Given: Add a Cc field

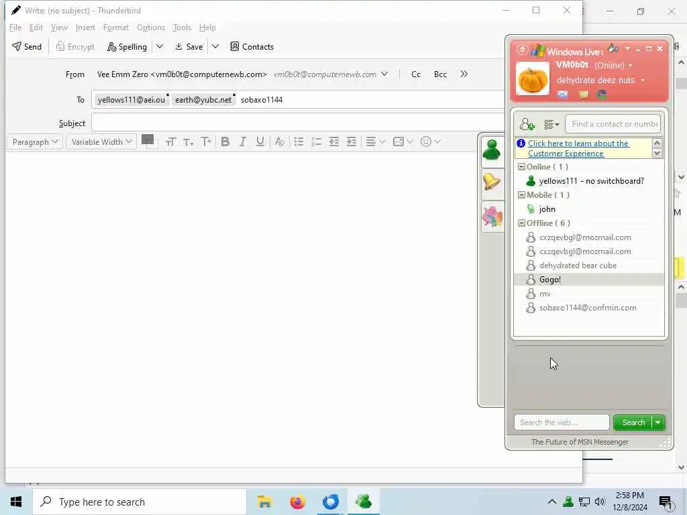Looking at the screenshot, I should pos(416,74).
